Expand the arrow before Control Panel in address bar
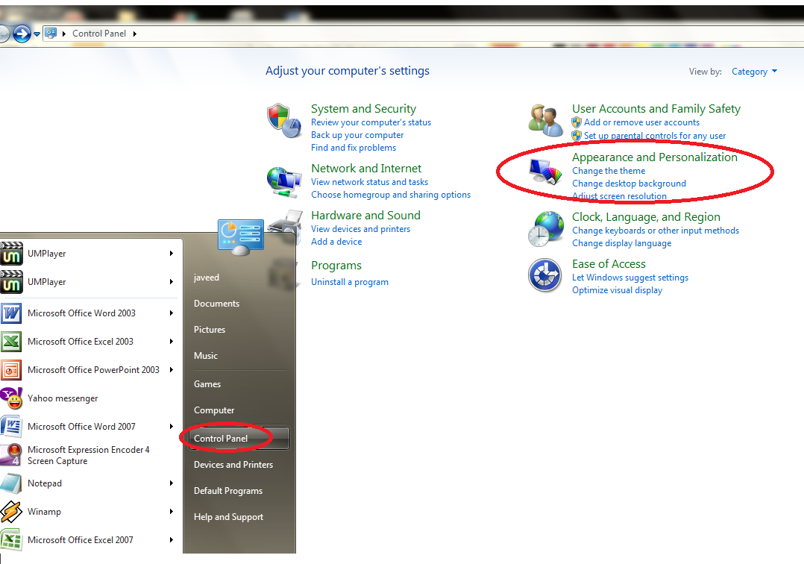This screenshot has height=564, width=804. coord(64,34)
